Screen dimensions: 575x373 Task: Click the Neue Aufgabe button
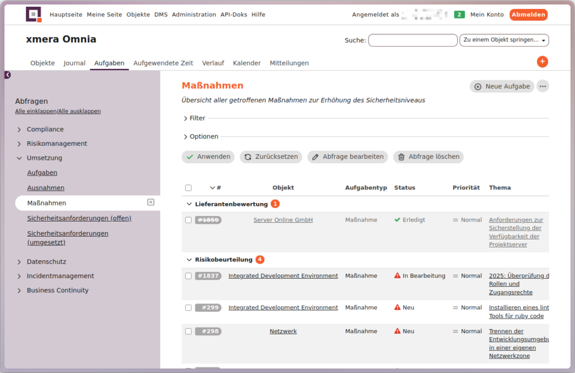501,86
